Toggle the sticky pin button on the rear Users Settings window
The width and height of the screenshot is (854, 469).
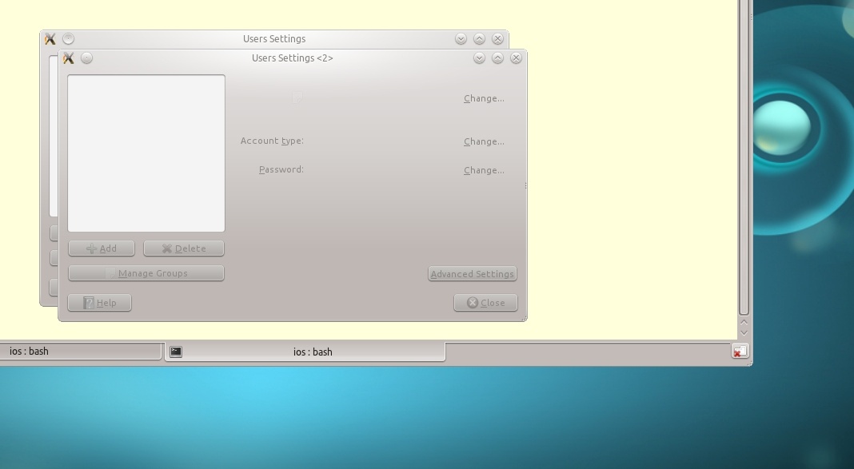pos(69,38)
